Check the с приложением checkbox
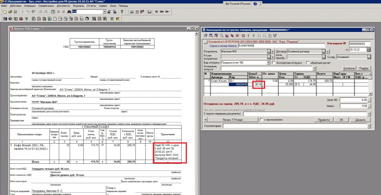The width and height of the screenshot is (381, 195). point(261,120)
